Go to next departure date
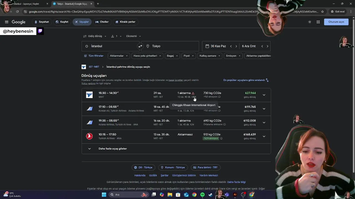Image resolution: width=355 pixels, height=199 pixels. tap(236, 46)
